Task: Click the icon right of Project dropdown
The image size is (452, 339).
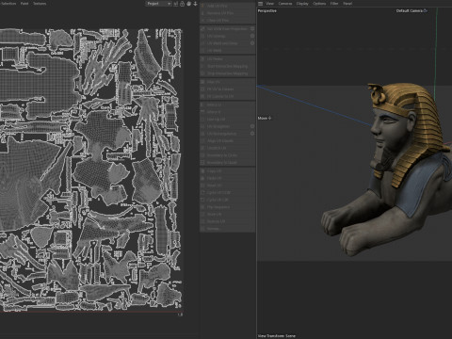Action: click(x=176, y=4)
